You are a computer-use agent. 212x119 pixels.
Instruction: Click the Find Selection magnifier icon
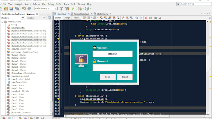[101, 18]
